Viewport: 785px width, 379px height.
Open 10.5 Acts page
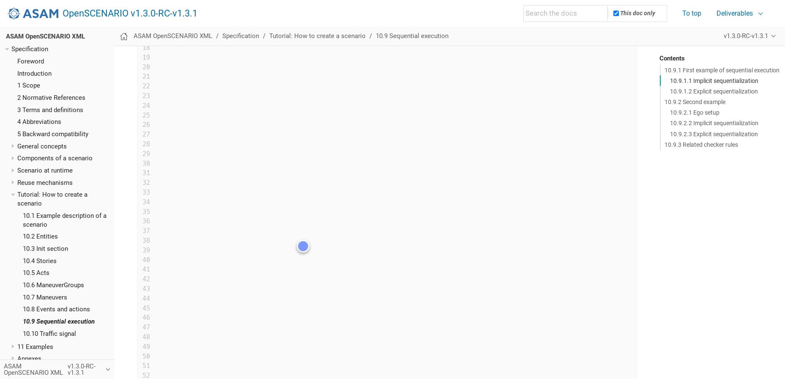36,273
